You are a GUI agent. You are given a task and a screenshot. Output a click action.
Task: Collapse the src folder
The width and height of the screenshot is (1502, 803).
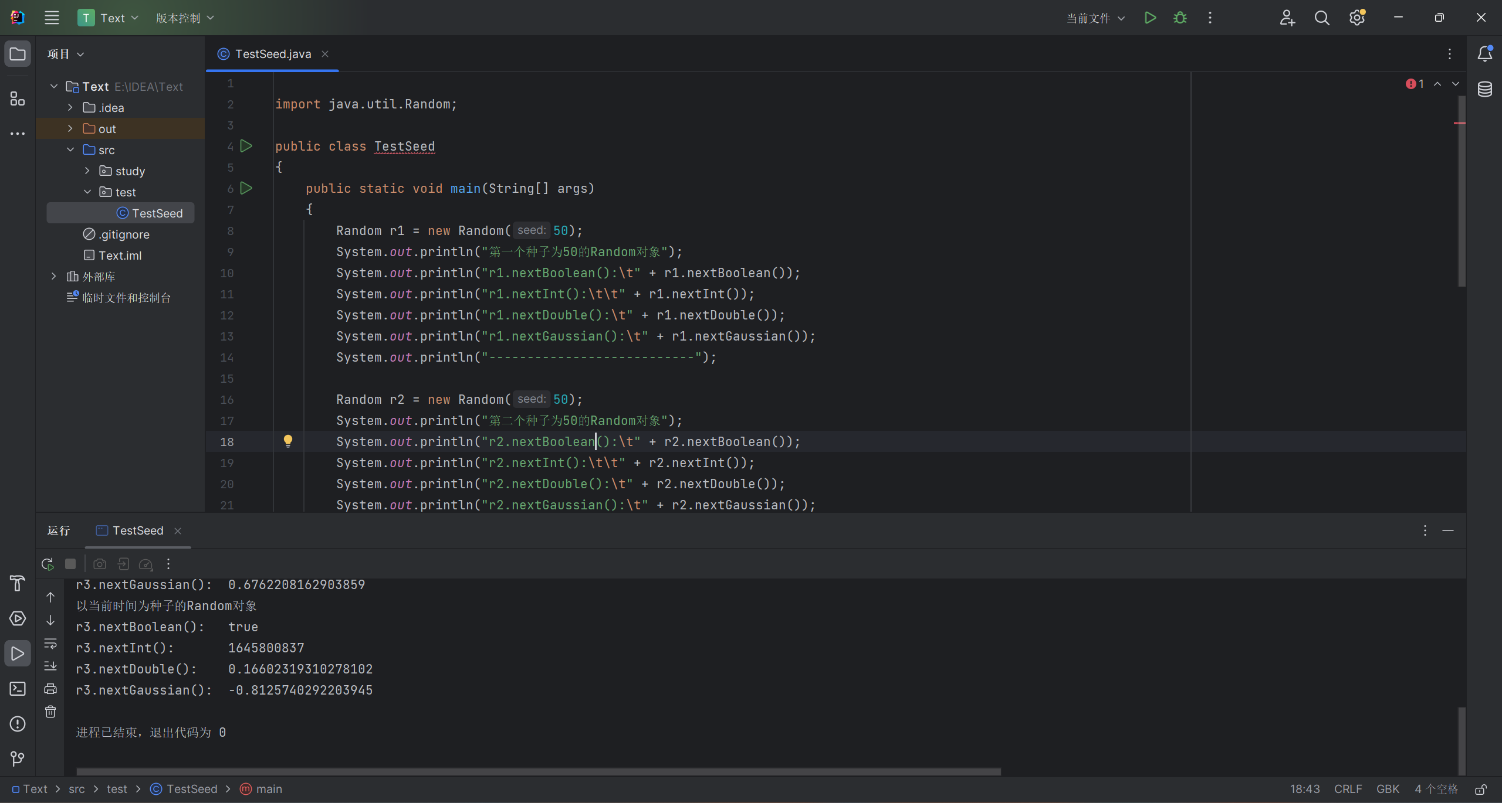pyautogui.click(x=70, y=149)
